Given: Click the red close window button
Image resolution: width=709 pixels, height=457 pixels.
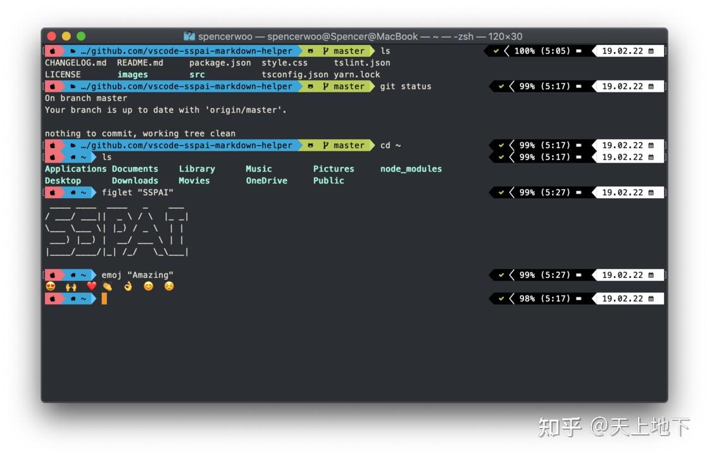Looking at the screenshot, I should pyautogui.click(x=51, y=36).
